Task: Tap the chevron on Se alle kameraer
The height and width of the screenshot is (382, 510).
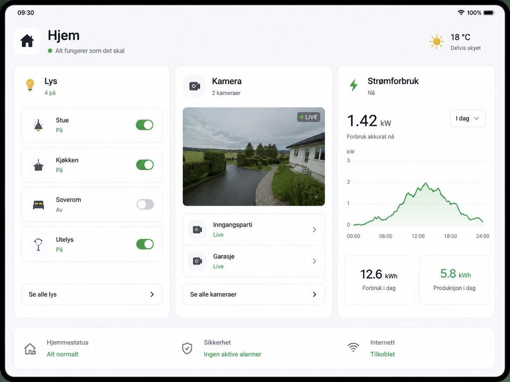Action: [x=314, y=294]
